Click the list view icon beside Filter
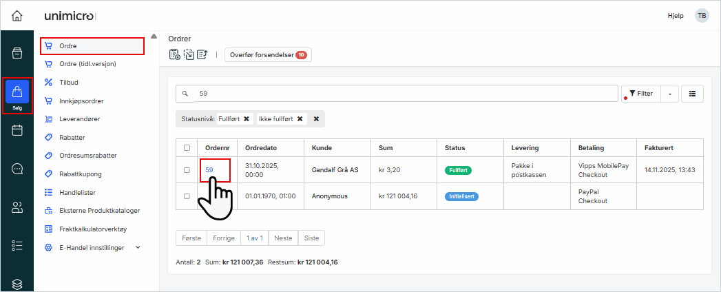 (x=692, y=94)
